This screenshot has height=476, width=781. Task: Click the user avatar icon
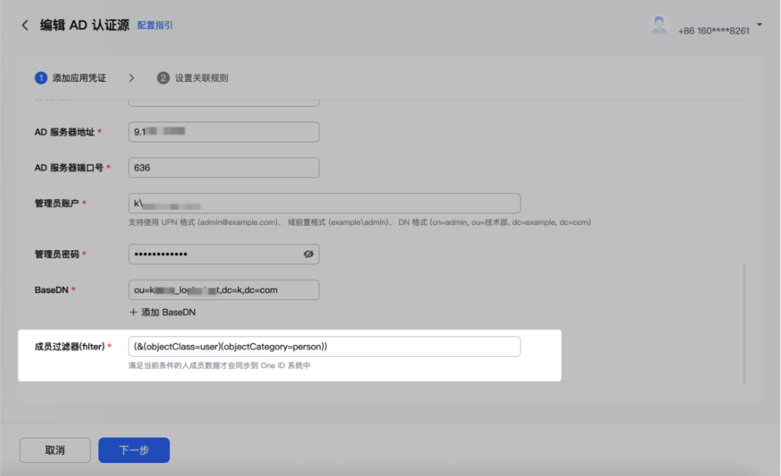[659, 25]
